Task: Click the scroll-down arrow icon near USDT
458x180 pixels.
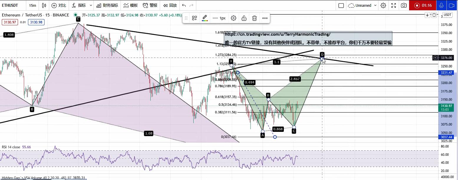Action: pos(427,15)
